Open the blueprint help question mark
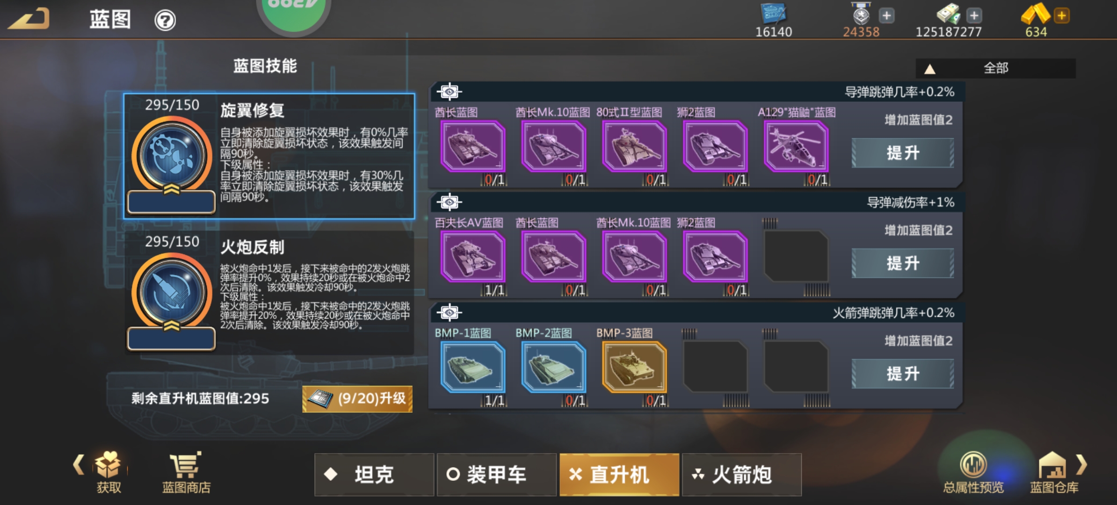This screenshot has height=505, width=1117. coord(165,21)
